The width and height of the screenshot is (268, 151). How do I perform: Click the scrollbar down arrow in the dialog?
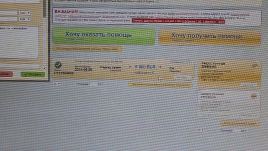tap(44, 69)
